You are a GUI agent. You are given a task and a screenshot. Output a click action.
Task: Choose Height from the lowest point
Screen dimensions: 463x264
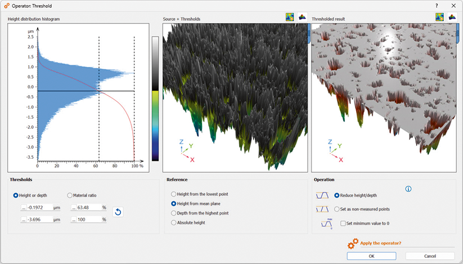[x=174, y=194]
